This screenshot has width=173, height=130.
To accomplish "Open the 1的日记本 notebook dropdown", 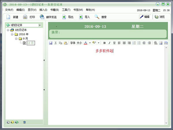I will pos(40,25).
